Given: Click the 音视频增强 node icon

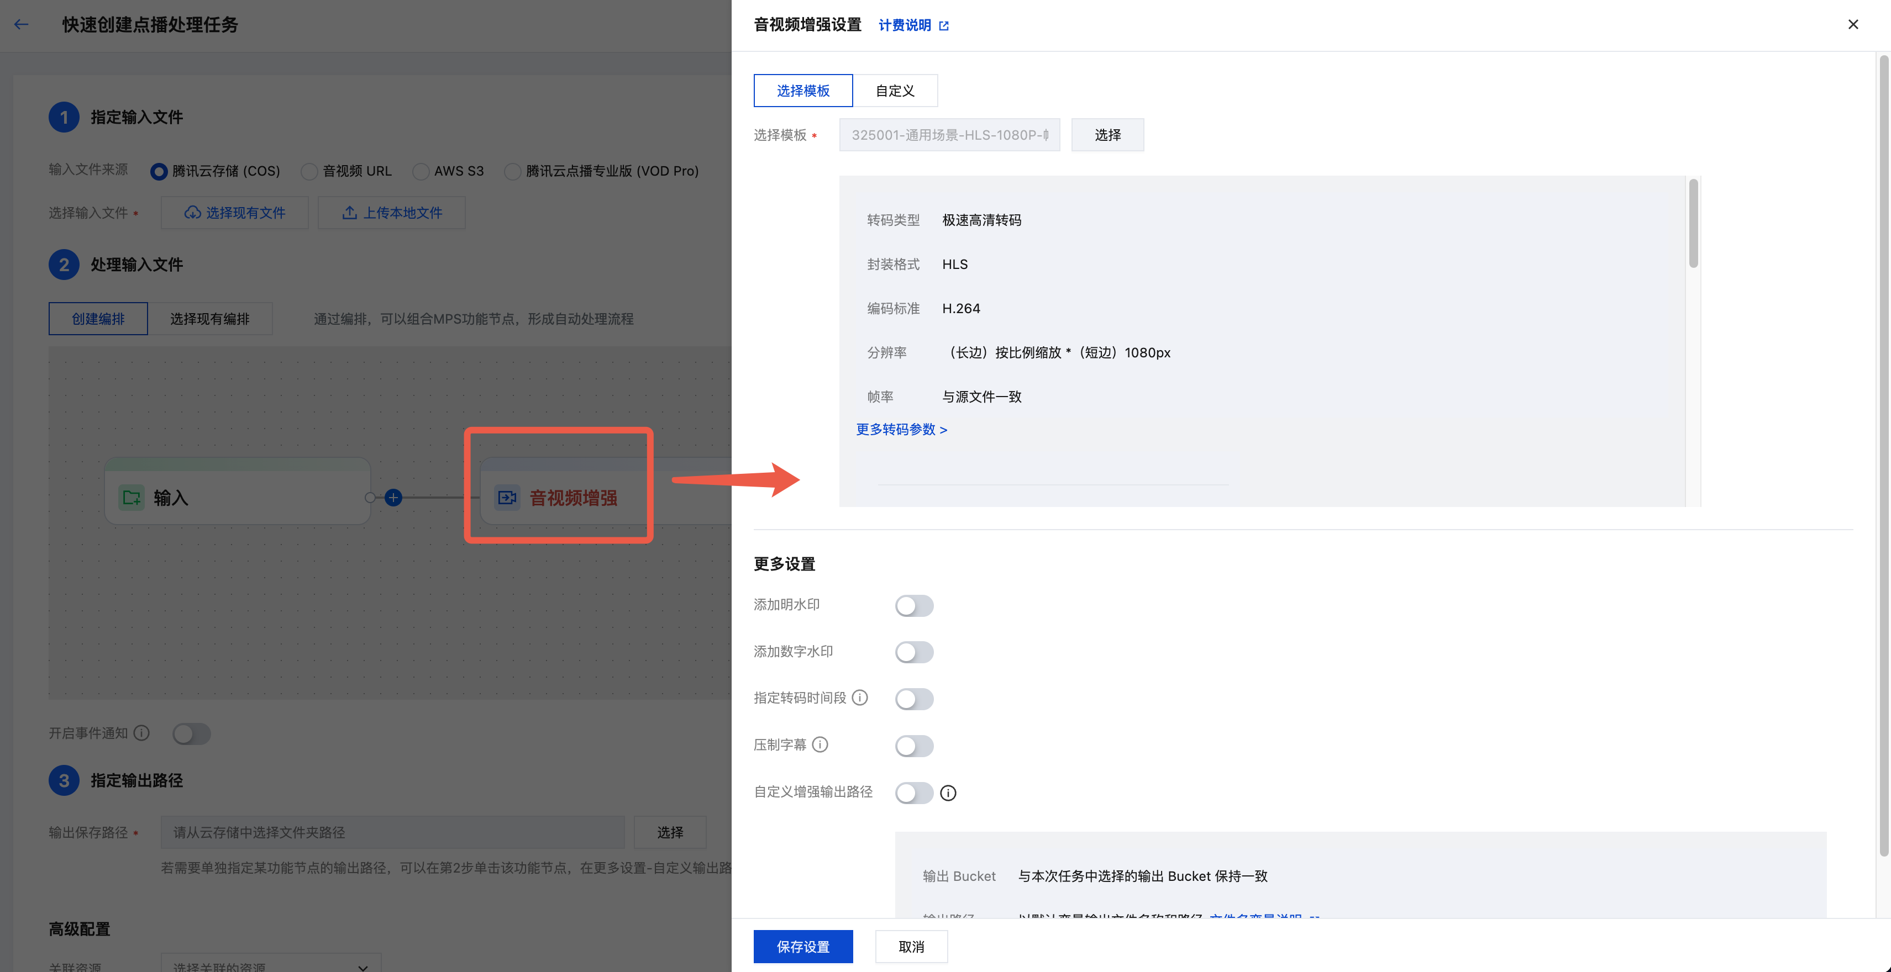Looking at the screenshot, I should 507,498.
